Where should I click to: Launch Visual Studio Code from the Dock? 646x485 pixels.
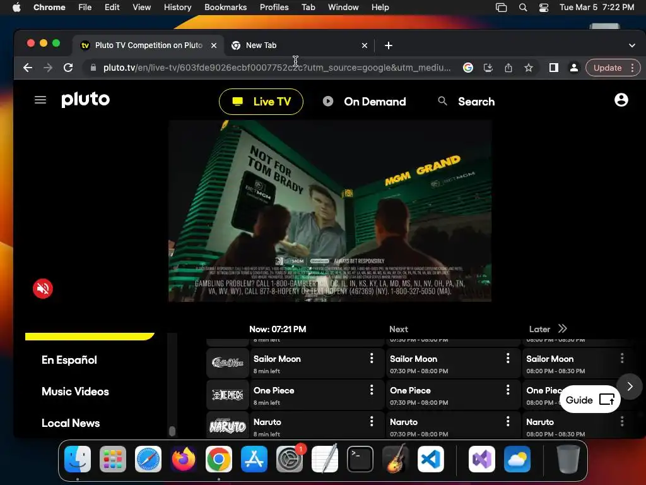click(430, 459)
